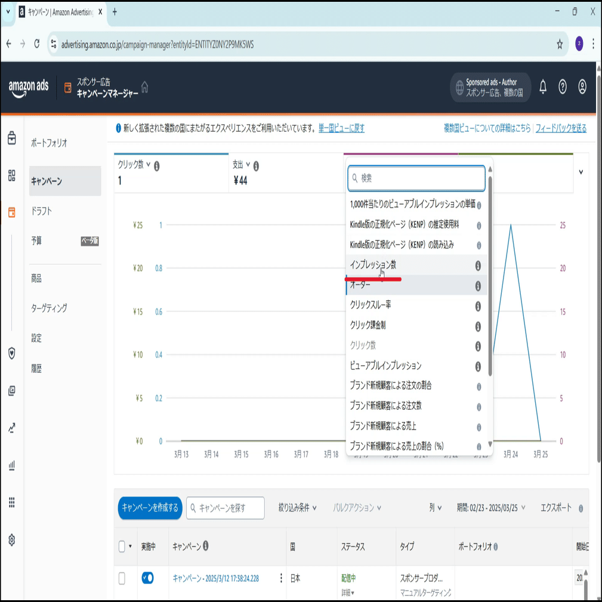Click info icon next to クリック数 metric
Image resolution: width=602 pixels, height=602 pixels.
[157, 166]
